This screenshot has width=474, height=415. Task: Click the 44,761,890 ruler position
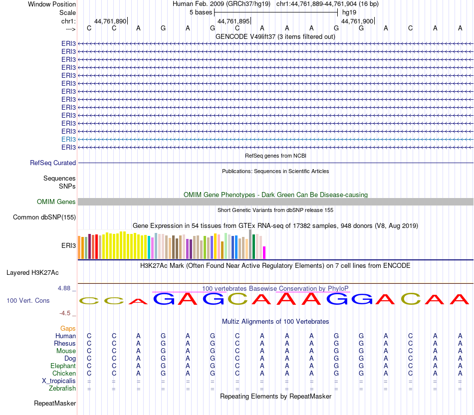[110, 21]
